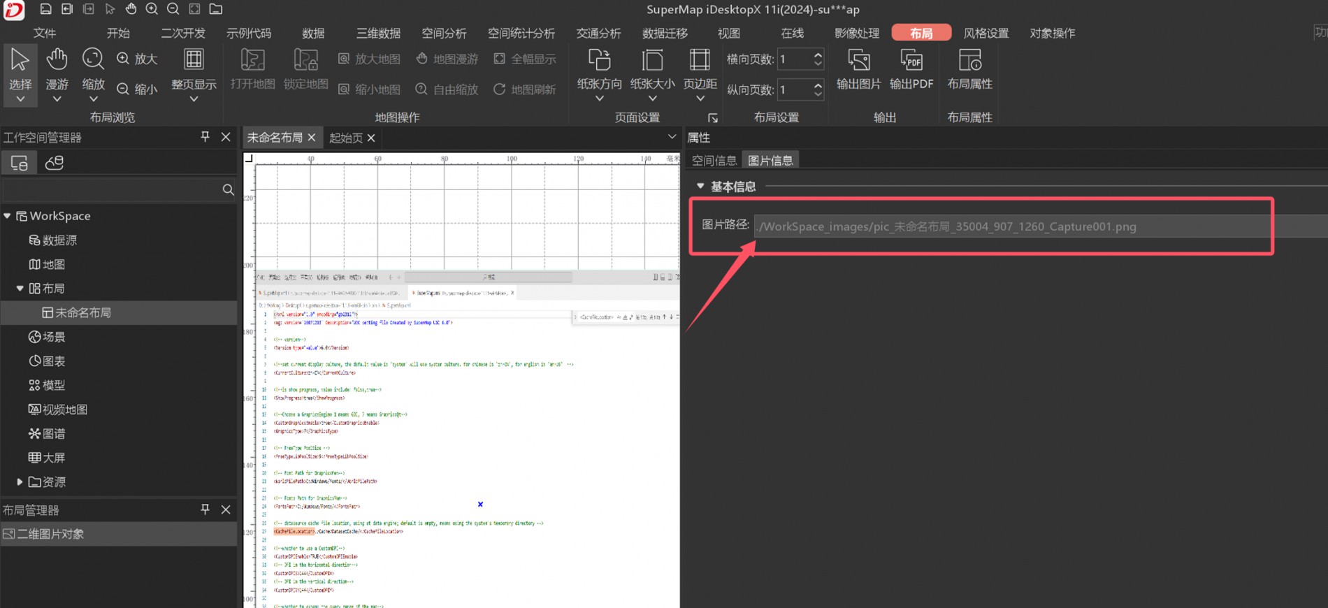The height and width of the screenshot is (608, 1328).
Task: Activate the 漫游 pan hand tool
Action: click(57, 68)
